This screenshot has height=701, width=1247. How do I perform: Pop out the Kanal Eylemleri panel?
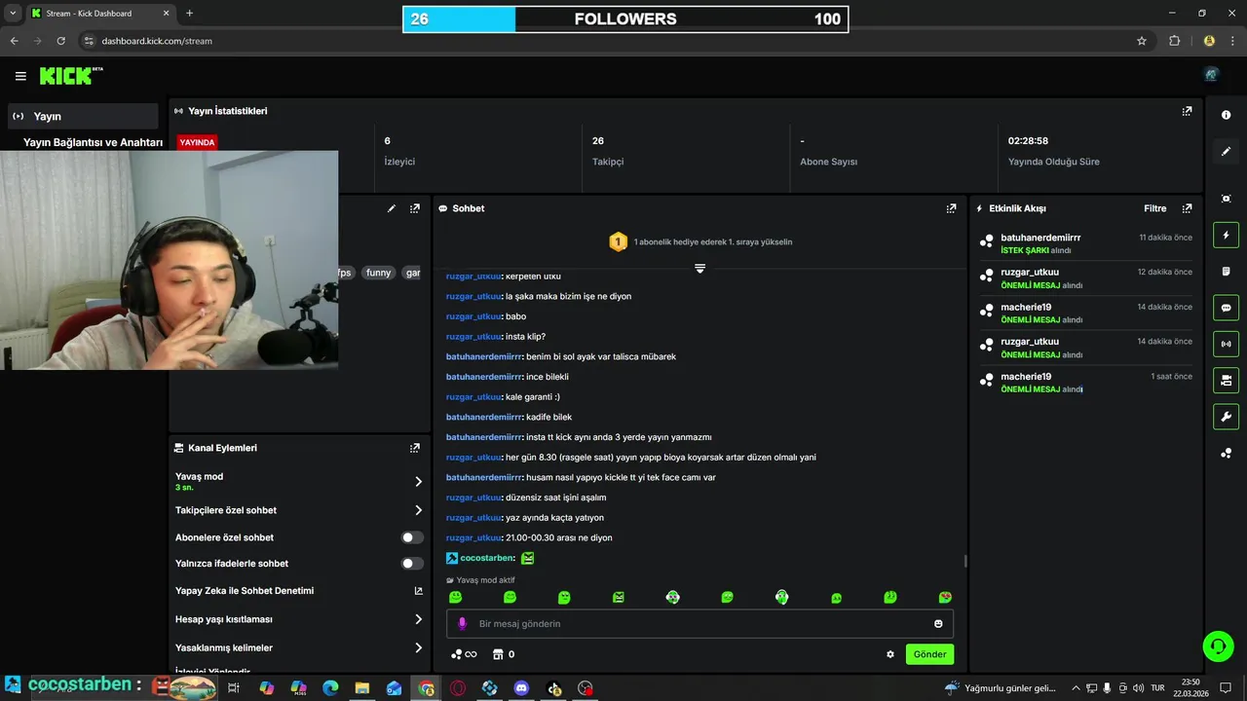click(415, 448)
